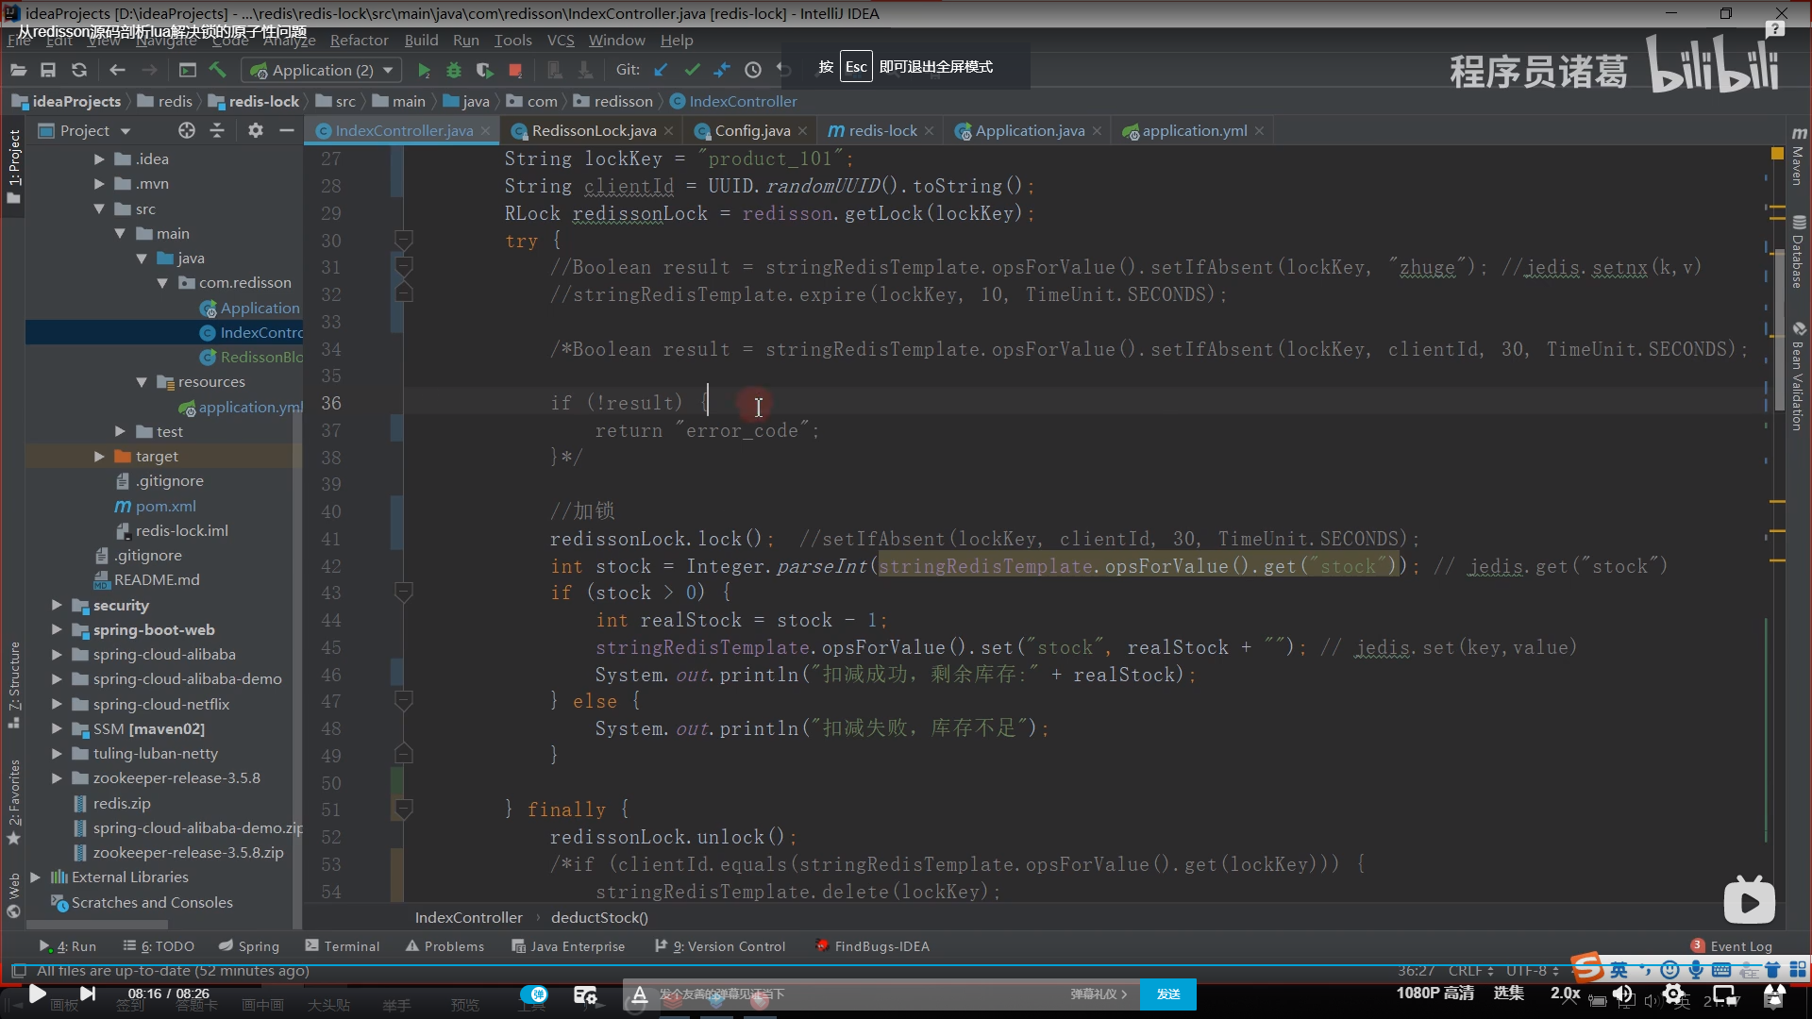Image resolution: width=1812 pixels, height=1019 pixels.
Task: Open 9: Version Control tool window
Action: tap(719, 946)
